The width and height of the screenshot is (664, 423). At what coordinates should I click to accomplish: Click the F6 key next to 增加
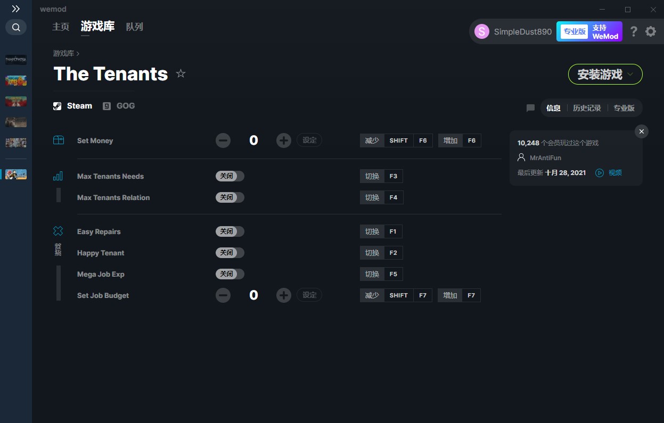471,140
